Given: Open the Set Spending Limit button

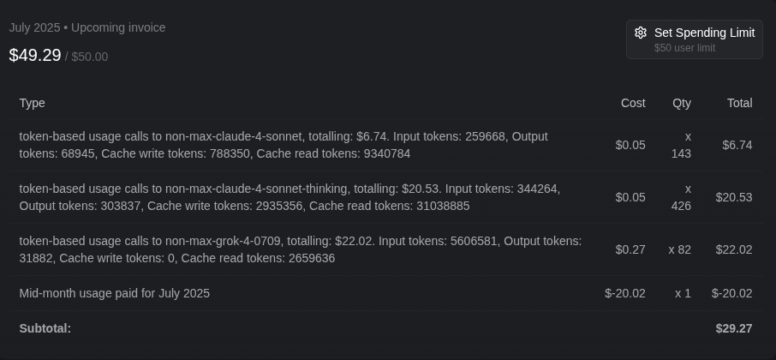Looking at the screenshot, I should [695, 39].
